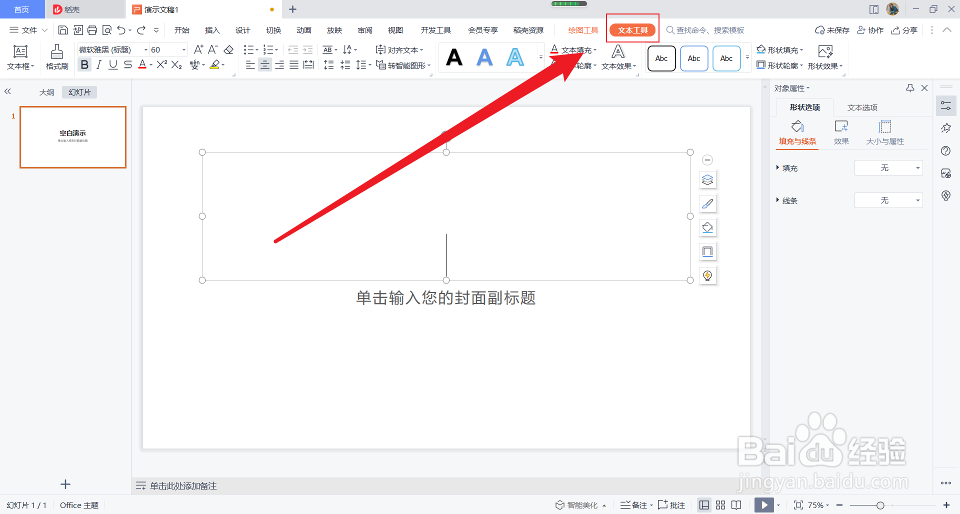This screenshot has height=514, width=960.
Task: Open the 文本效果 text effects button
Action: [618, 57]
